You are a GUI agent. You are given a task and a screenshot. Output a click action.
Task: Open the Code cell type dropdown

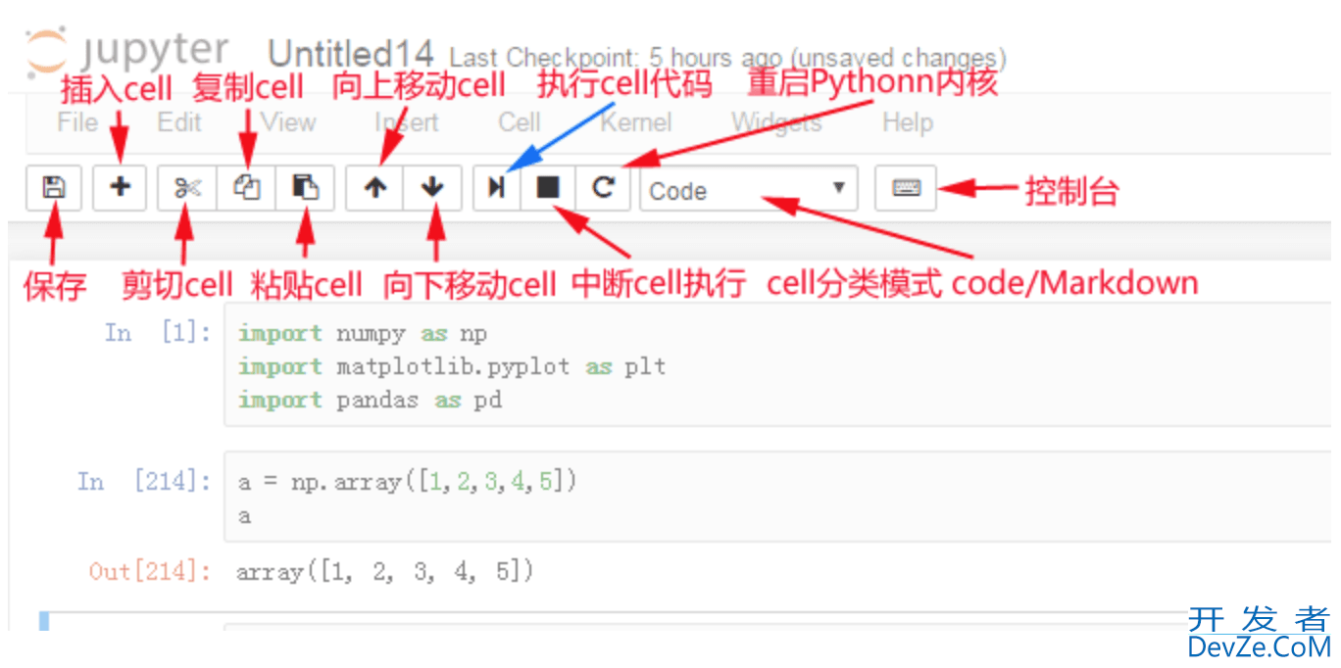pyautogui.click(x=748, y=189)
